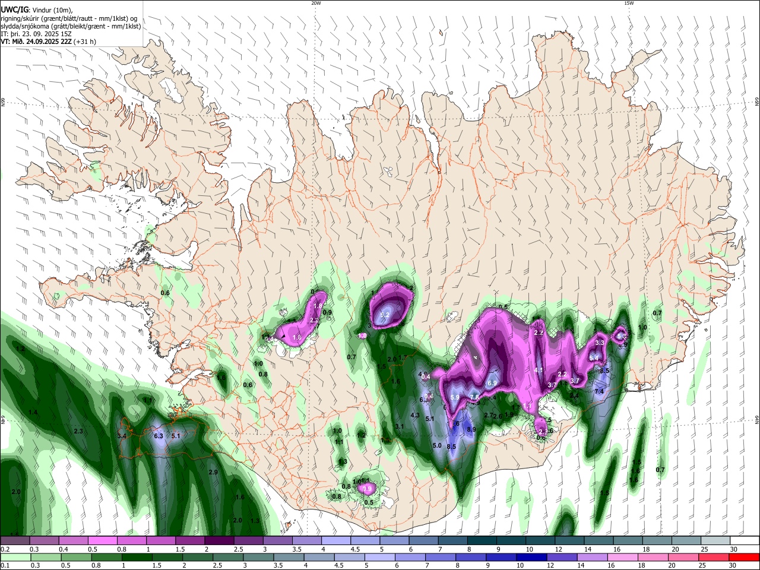Pick lower scale violet swatch between 14 and 16

click(591, 557)
